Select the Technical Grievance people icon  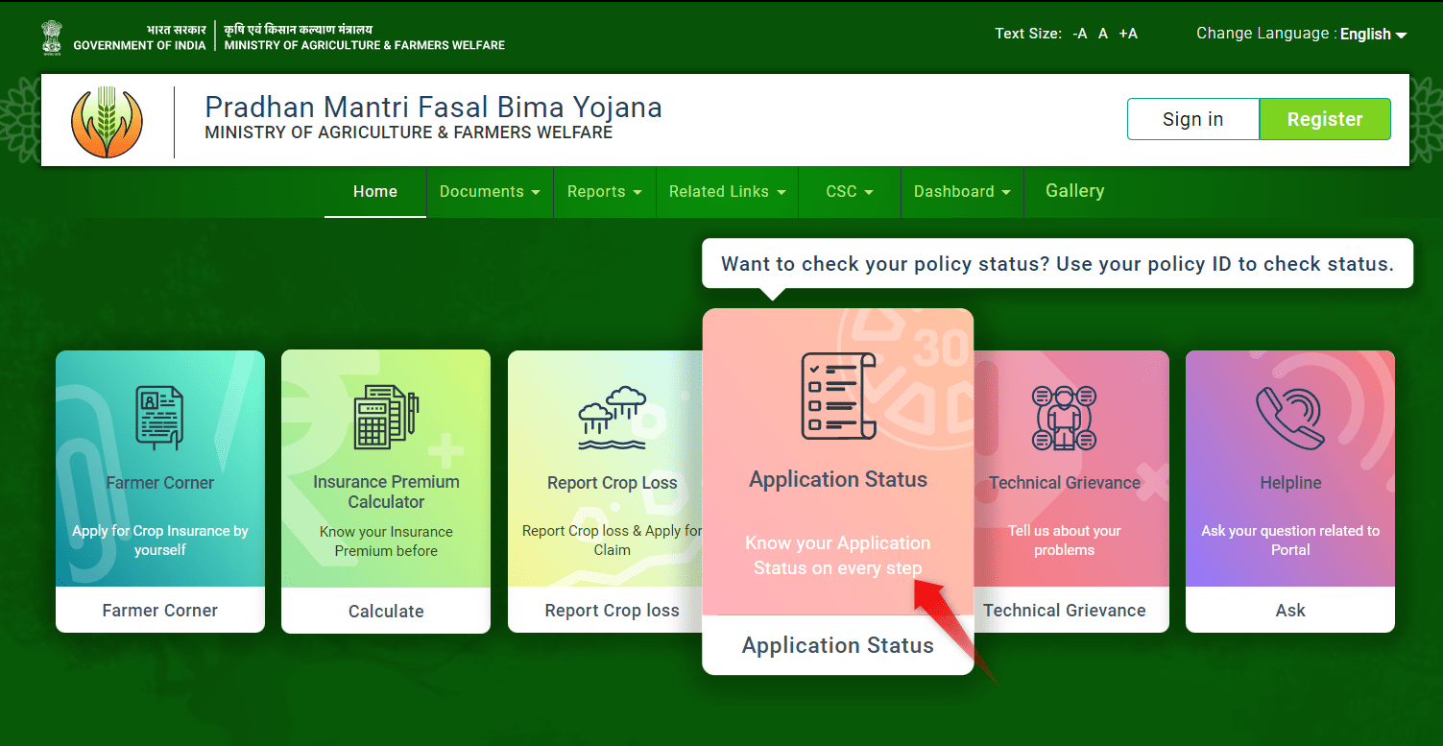pyautogui.click(x=1064, y=417)
